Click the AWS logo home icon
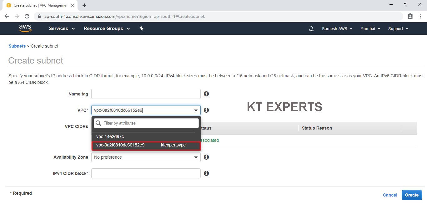Image resolution: width=427 pixels, height=210 pixels. 25,28
